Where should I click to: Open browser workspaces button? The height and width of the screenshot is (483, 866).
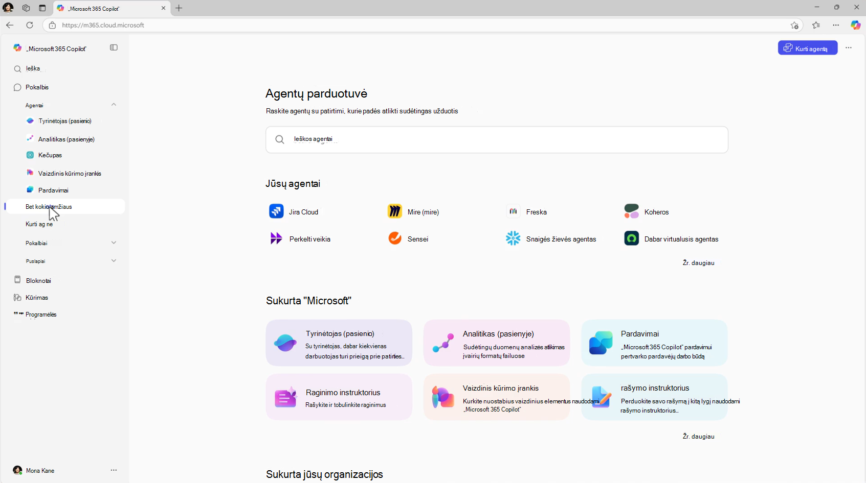click(26, 8)
